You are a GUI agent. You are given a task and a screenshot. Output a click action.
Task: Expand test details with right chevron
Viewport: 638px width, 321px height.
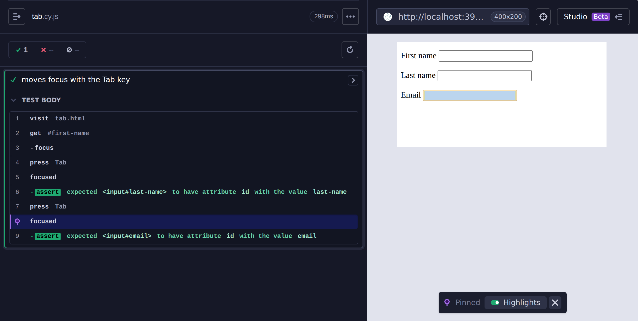[x=353, y=80]
